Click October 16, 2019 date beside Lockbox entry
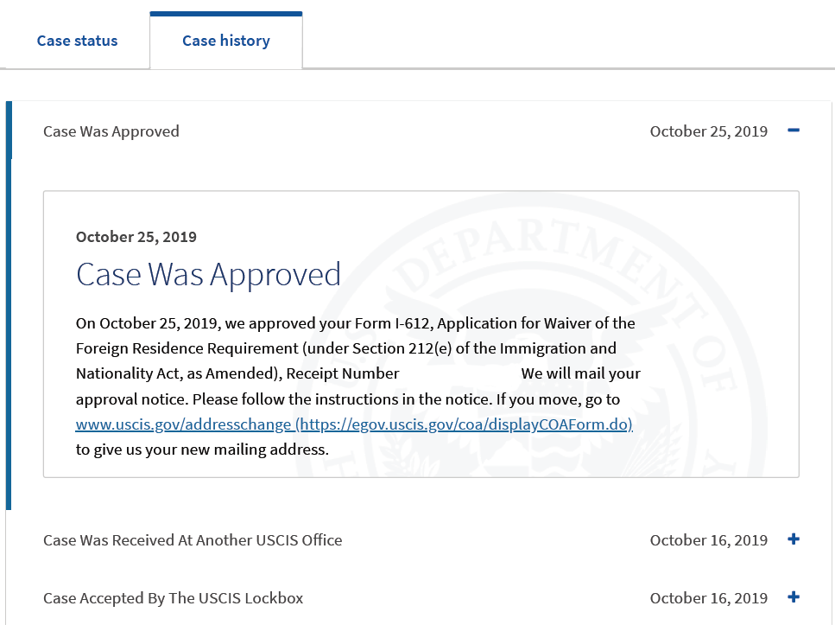Screen dimensions: 835x625 click(708, 598)
